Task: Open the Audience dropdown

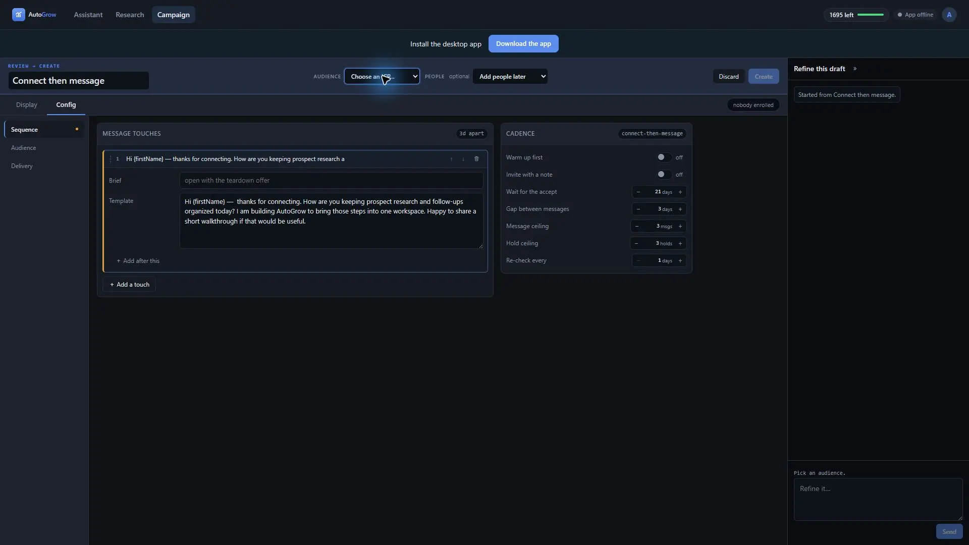Action: click(x=382, y=76)
